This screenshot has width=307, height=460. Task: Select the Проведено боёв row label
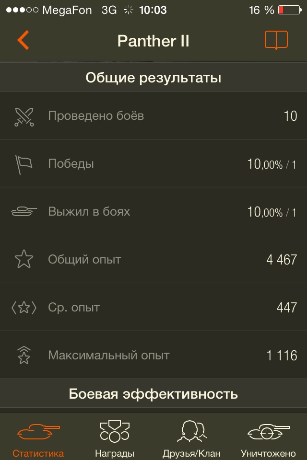point(96,116)
